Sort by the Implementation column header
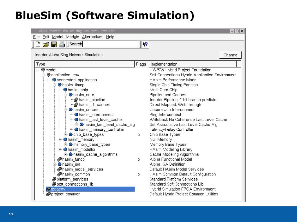This screenshot has height=222, width=297. [193, 64]
